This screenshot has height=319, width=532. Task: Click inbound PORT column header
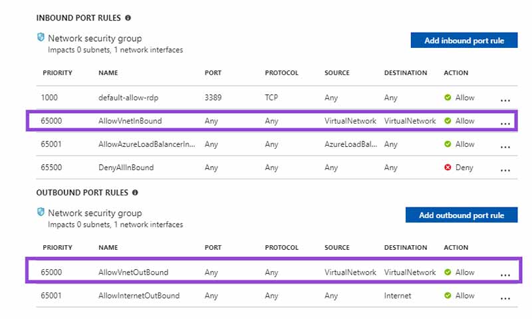coord(213,73)
